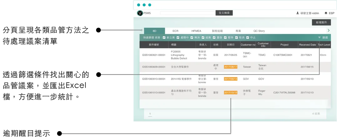Click the 4 結果 result count

pyautogui.click(x=316, y=114)
